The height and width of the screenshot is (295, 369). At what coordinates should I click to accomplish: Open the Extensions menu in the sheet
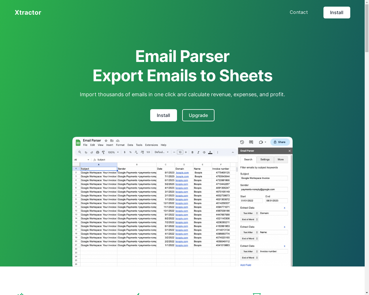tap(151, 145)
